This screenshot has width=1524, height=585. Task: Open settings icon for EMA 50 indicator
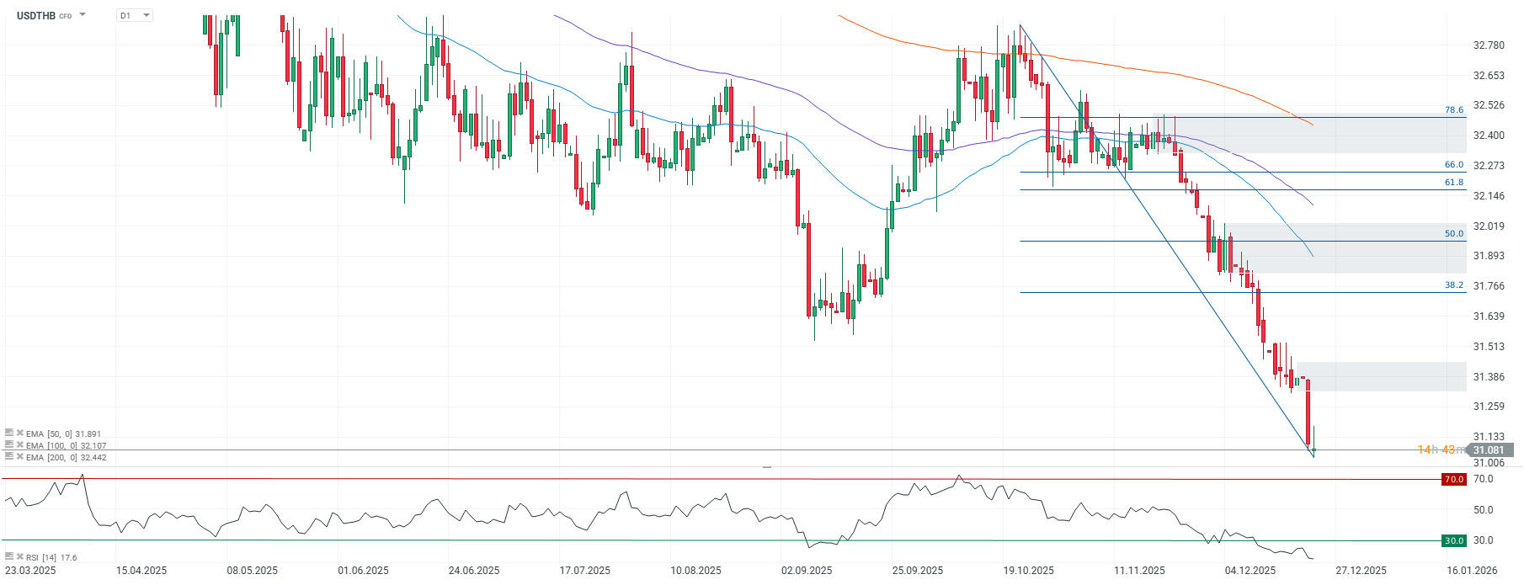tap(9, 433)
